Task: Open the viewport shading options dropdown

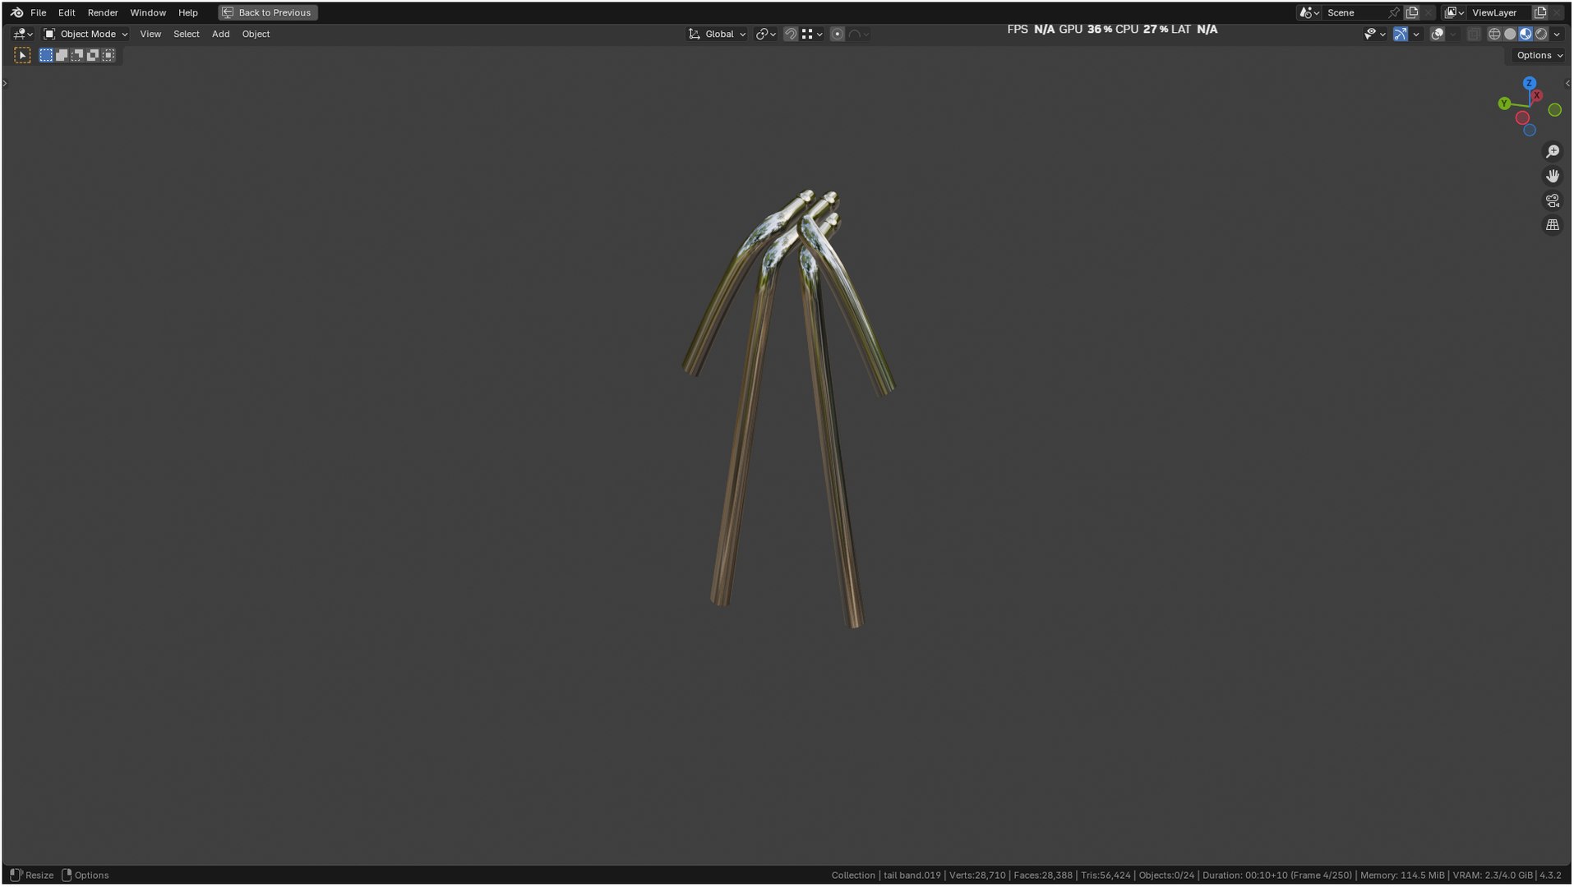Action: (x=1557, y=34)
